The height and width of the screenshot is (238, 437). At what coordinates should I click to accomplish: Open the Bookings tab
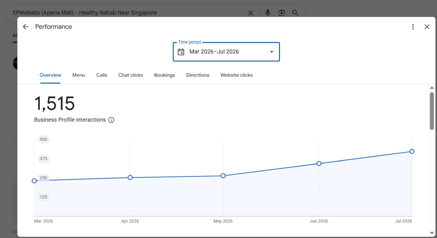pyautogui.click(x=165, y=75)
